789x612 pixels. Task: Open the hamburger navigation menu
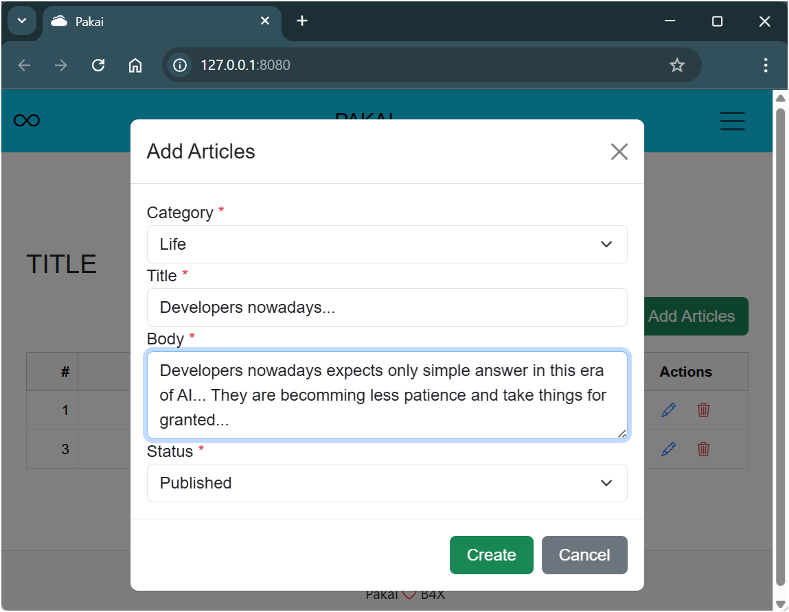click(x=732, y=121)
